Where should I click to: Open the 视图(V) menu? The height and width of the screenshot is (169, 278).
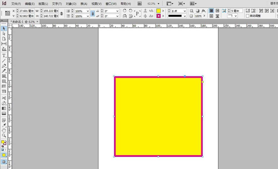pyautogui.click(x=96, y=4)
